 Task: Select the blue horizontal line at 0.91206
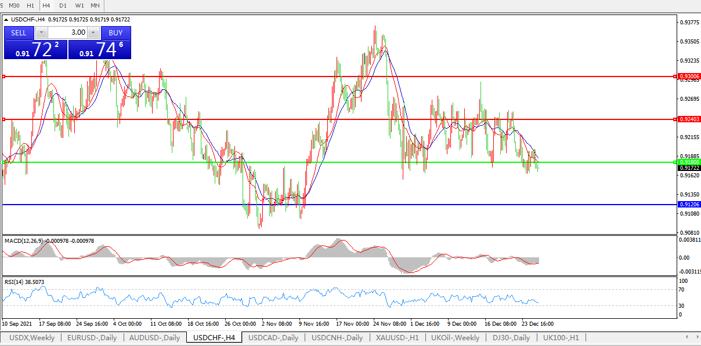pos(348,205)
